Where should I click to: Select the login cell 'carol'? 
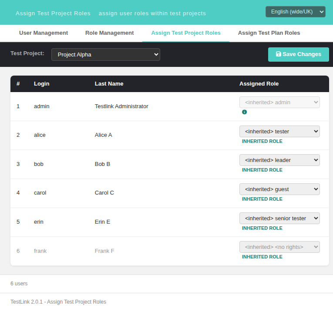click(x=40, y=192)
